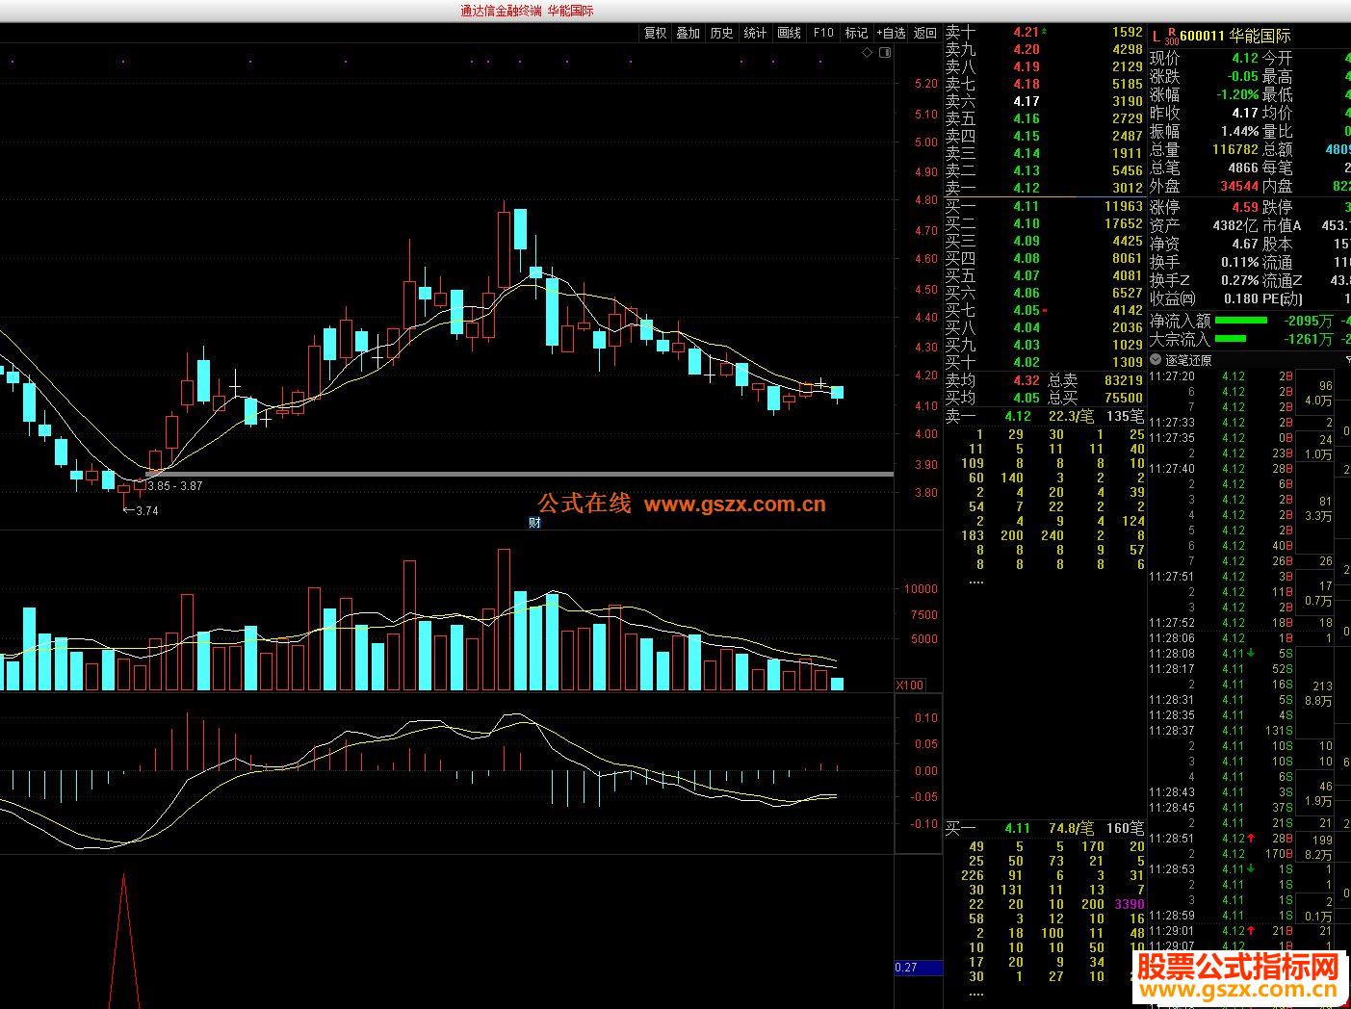Image resolution: width=1351 pixels, height=1009 pixels.
Task: Click the 11:28:51 tick trade row
Action: coord(1221,839)
